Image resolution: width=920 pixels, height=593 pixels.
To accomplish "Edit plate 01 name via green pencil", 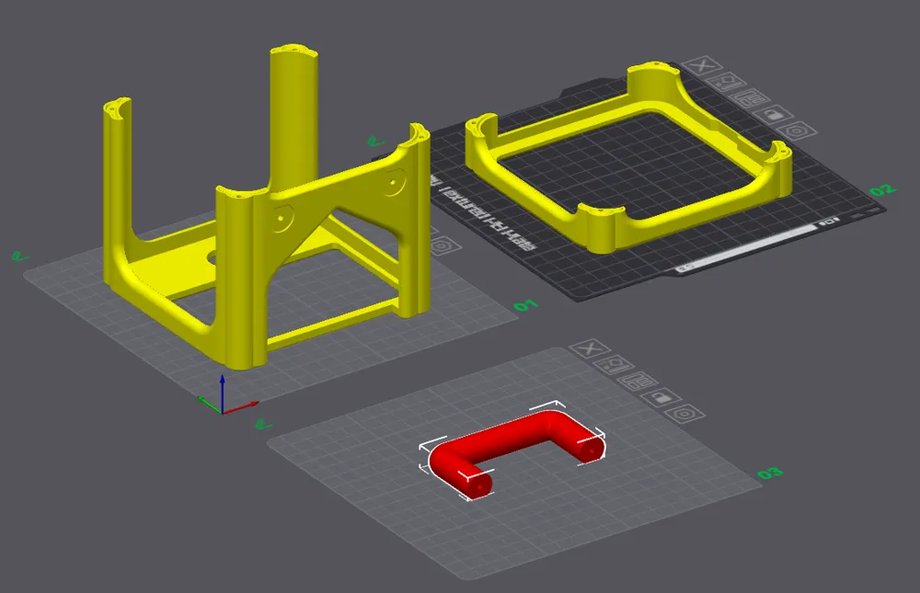I will (x=20, y=257).
